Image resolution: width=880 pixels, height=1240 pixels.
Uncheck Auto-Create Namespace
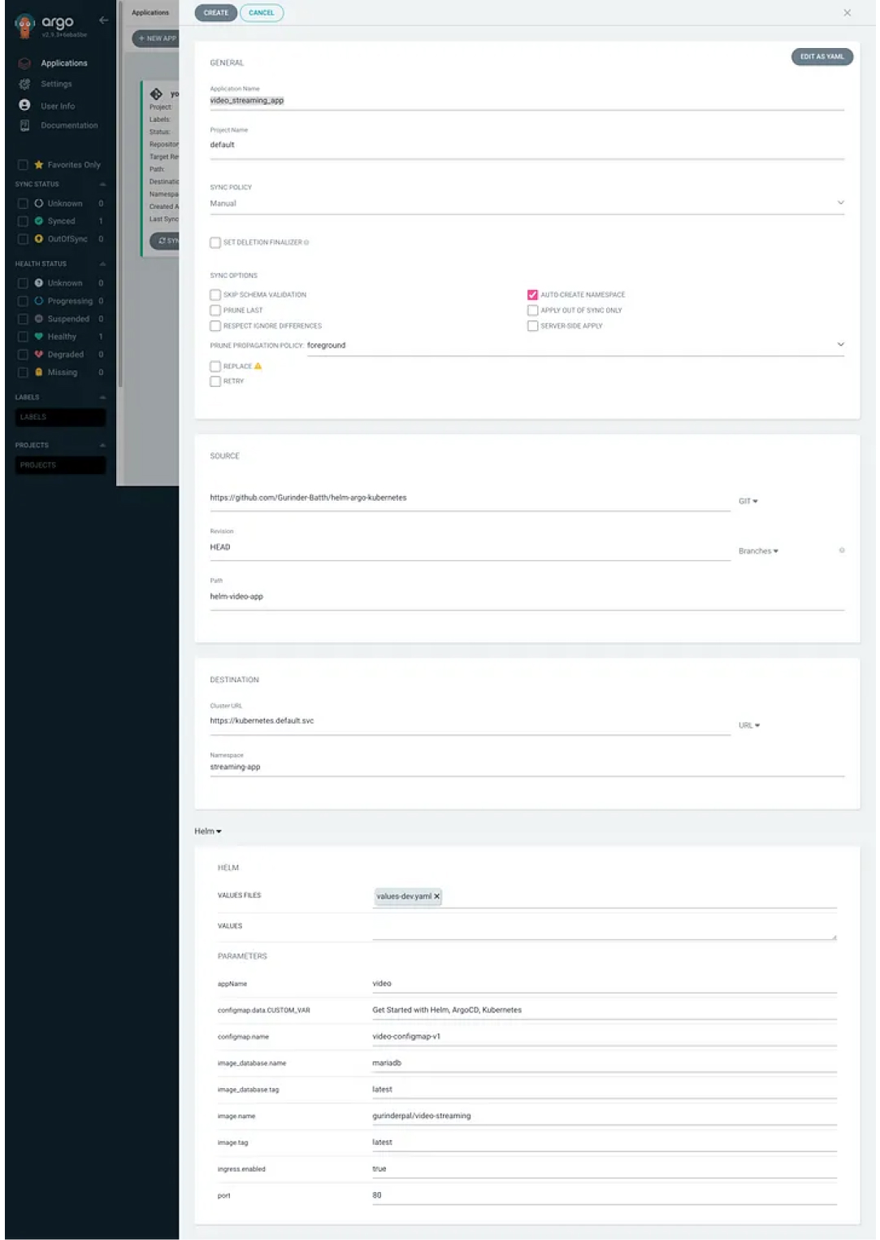coord(532,294)
